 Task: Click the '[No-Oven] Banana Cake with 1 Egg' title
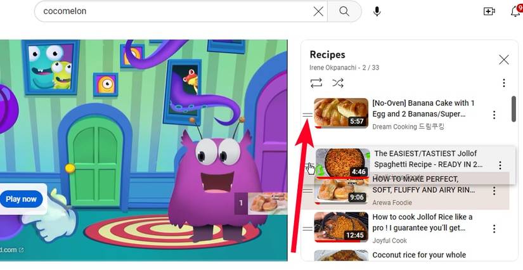coord(423,108)
